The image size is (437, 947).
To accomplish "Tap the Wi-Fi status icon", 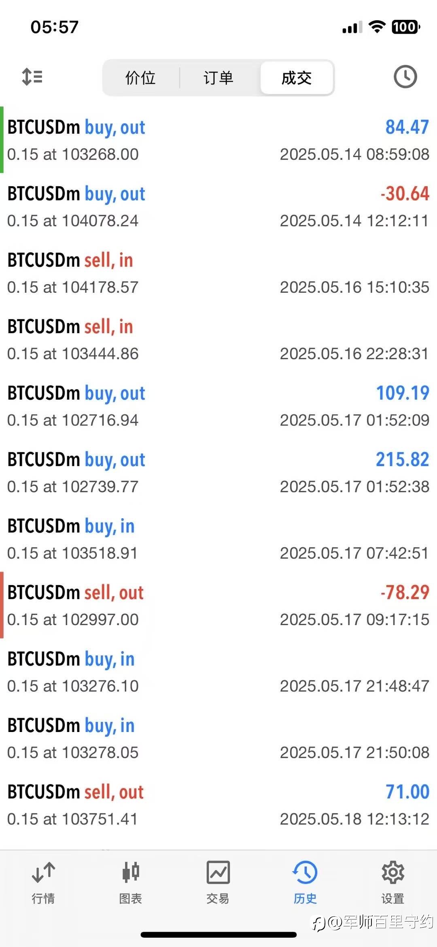I will click(x=377, y=27).
